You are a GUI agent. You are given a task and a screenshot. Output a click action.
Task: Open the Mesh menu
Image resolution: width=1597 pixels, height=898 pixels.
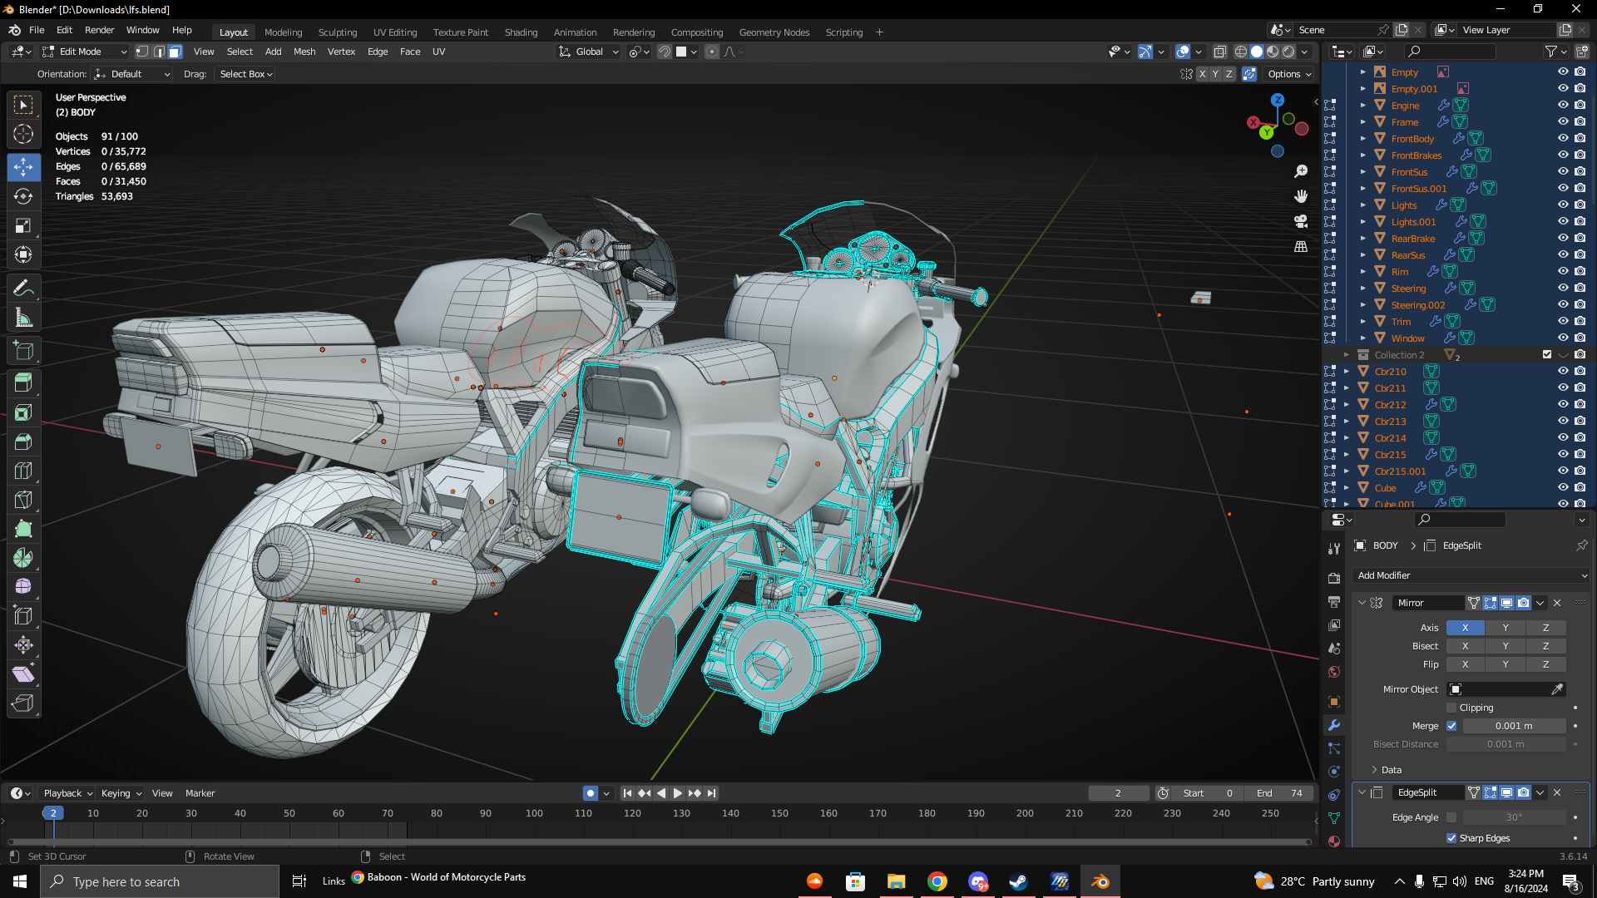click(304, 52)
